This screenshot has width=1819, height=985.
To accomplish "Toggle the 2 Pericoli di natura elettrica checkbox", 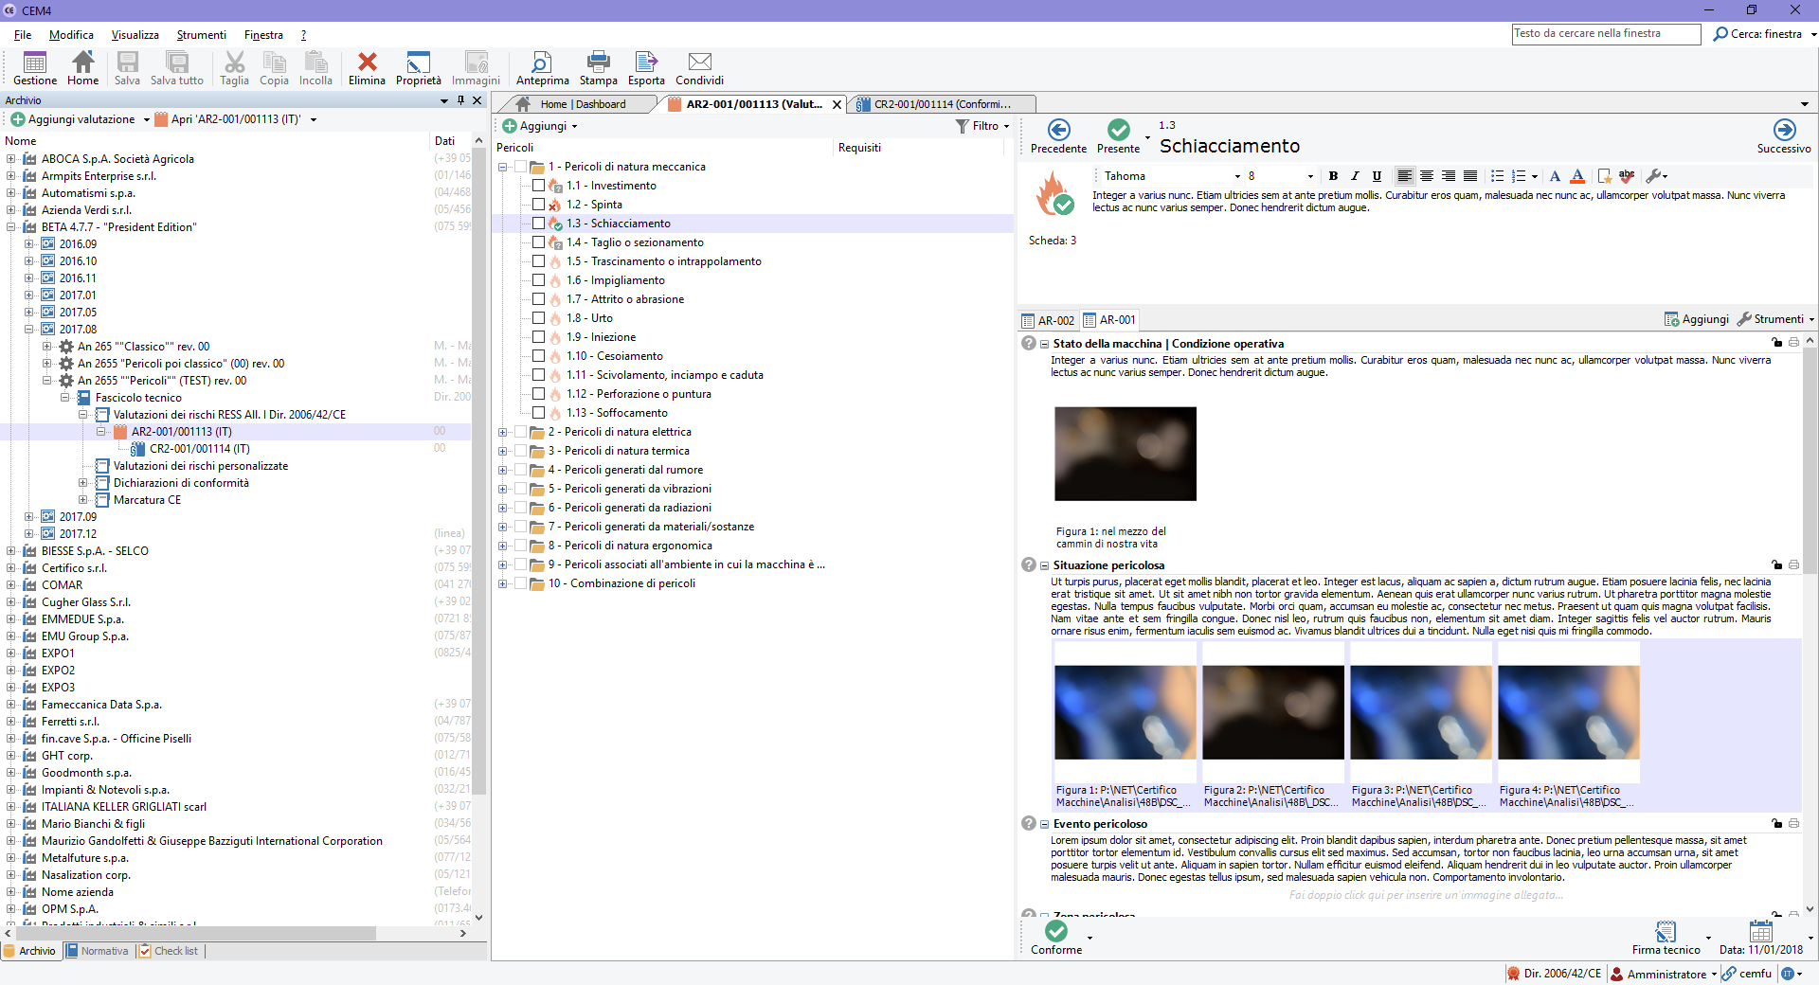I will click(520, 432).
